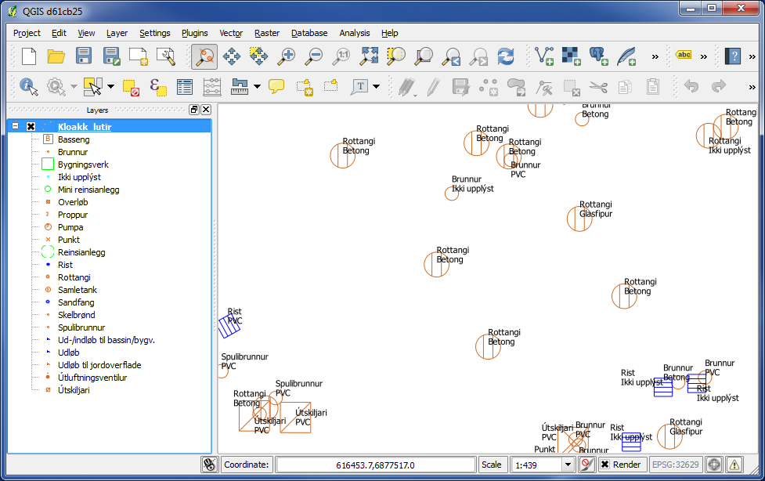Pan map to selection icon

click(258, 56)
